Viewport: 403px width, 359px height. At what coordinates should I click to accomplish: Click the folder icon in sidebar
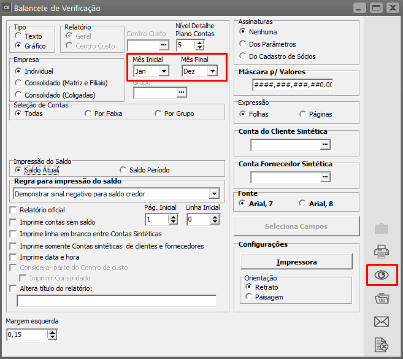point(382,298)
